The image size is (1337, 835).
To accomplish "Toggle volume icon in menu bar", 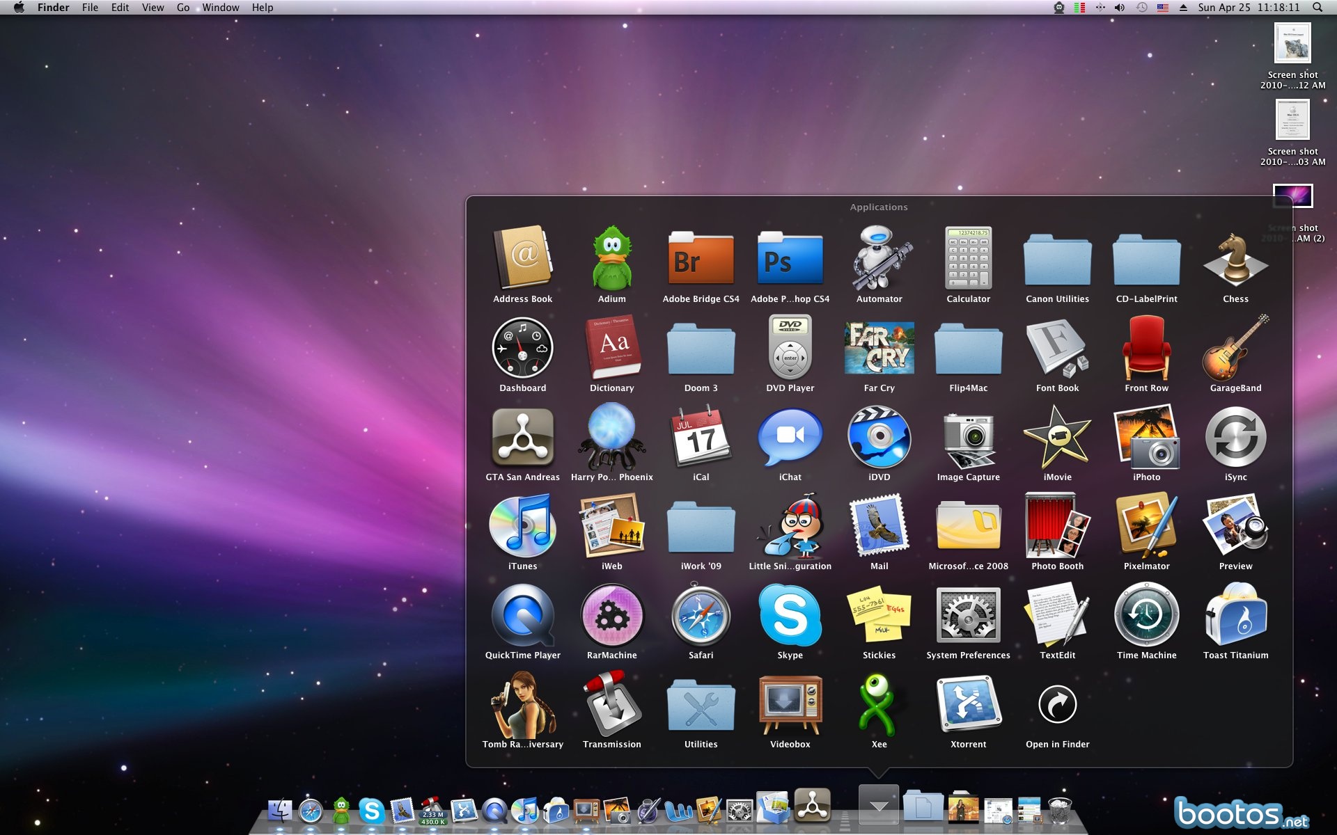I will click(1121, 8).
